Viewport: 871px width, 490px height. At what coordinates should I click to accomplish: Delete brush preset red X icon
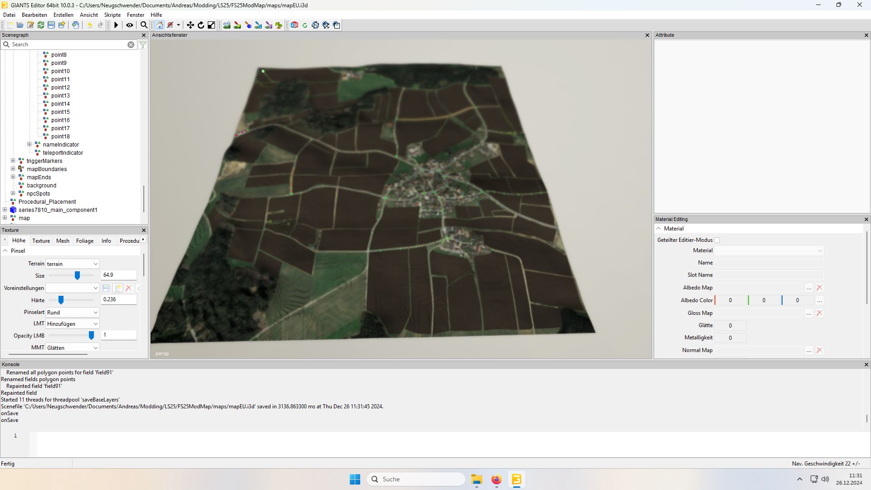tap(129, 288)
